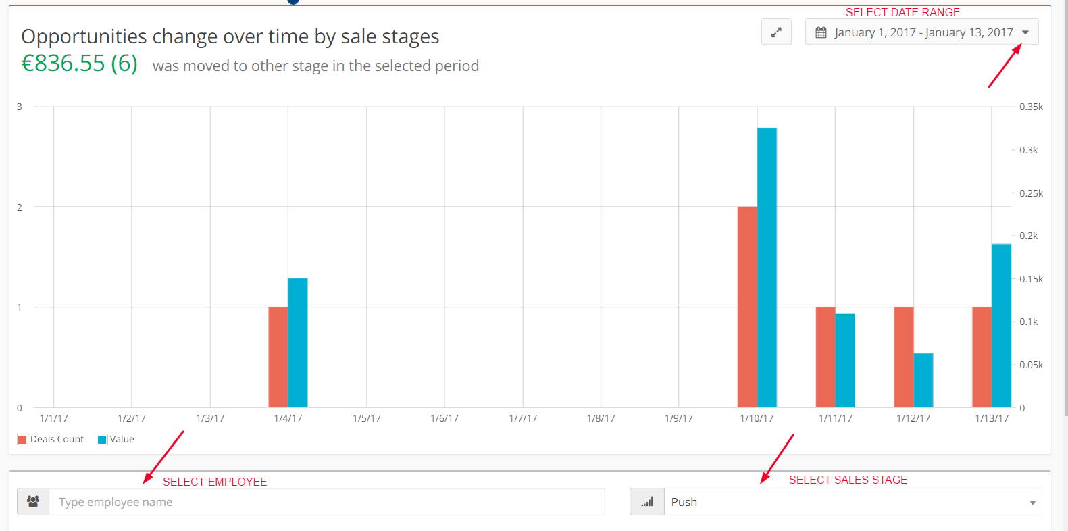The height and width of the screenshot is (531, 1068).
Task: Select the 1/13/17 Deals Count bar
Action: point(982,357)
